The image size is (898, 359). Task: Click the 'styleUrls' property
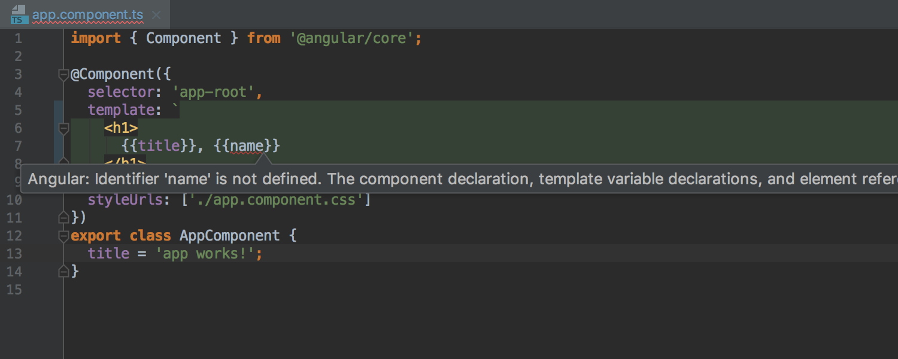pyautogui.click(x=125, y=200)
